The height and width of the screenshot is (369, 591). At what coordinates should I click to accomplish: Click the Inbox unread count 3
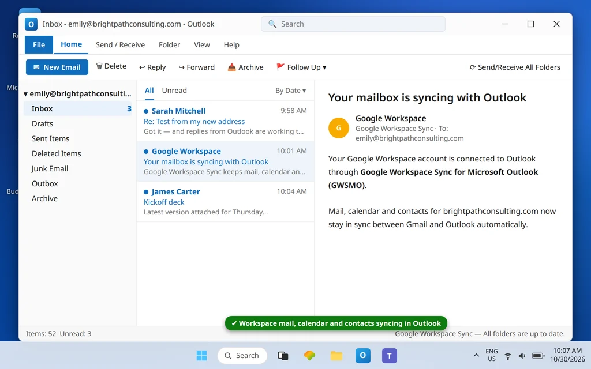point(129,108)
